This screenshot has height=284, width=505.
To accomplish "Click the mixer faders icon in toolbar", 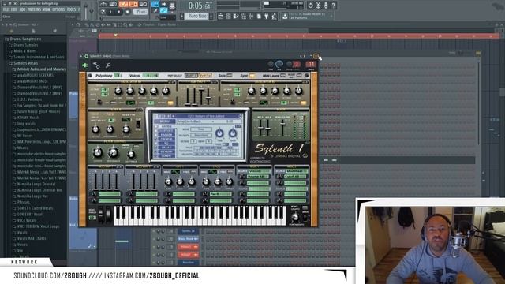I will point(251,16).
